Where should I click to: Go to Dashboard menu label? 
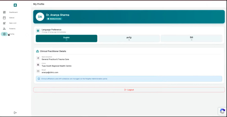point(13,12)
